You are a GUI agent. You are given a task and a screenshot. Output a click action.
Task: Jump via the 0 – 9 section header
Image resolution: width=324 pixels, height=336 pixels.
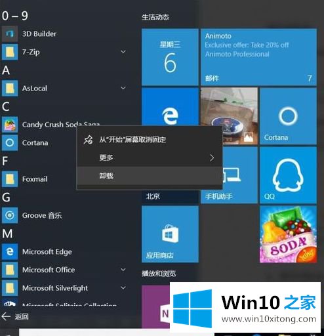tap(15, 16)
